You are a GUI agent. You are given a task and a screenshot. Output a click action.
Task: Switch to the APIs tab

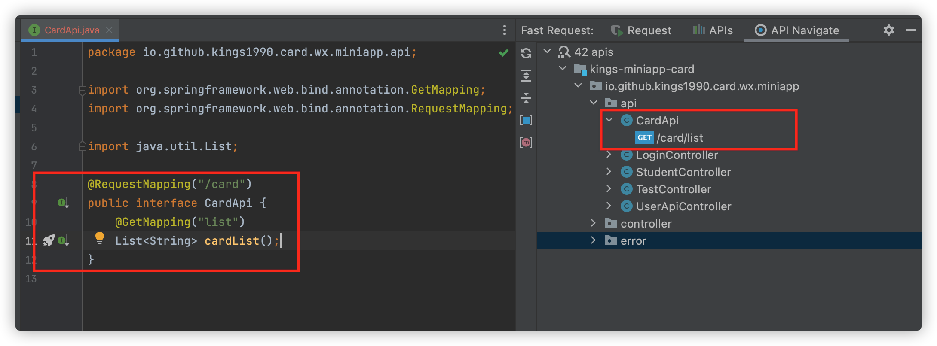point(712,30)
